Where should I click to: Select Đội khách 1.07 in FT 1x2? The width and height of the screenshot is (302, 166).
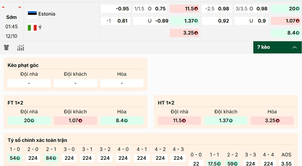pos(75,121)
